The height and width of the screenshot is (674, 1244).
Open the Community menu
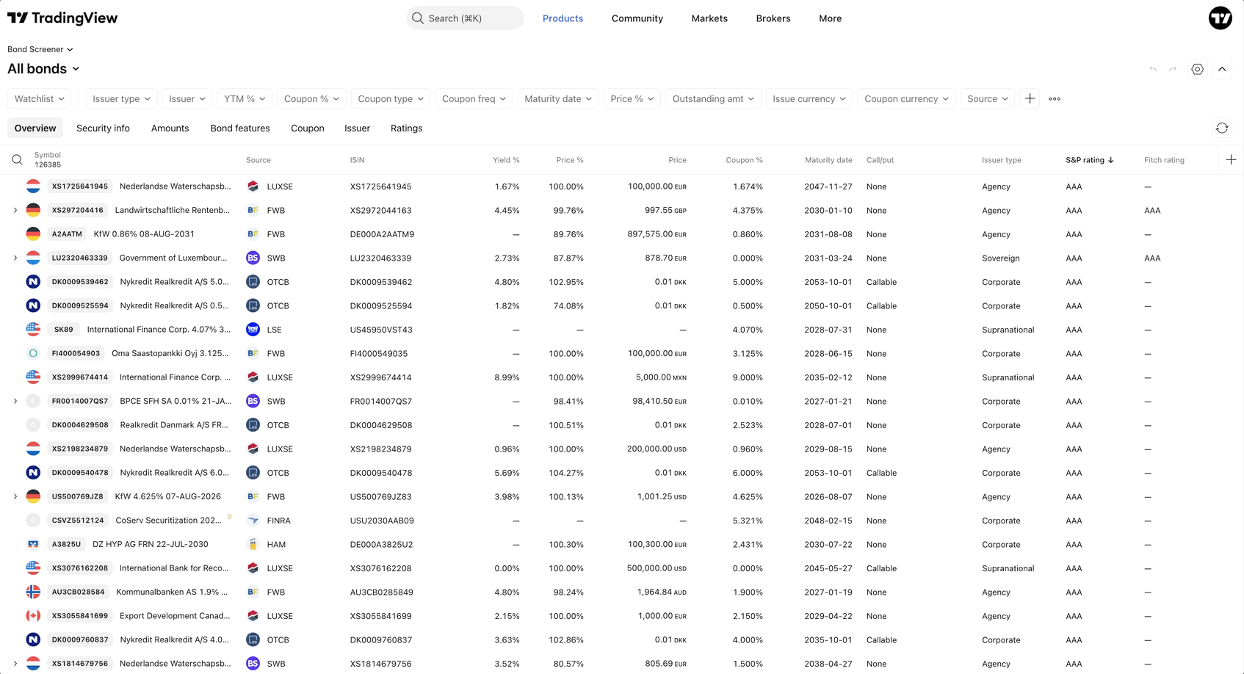pyautogui.click(x=637, y=18)
